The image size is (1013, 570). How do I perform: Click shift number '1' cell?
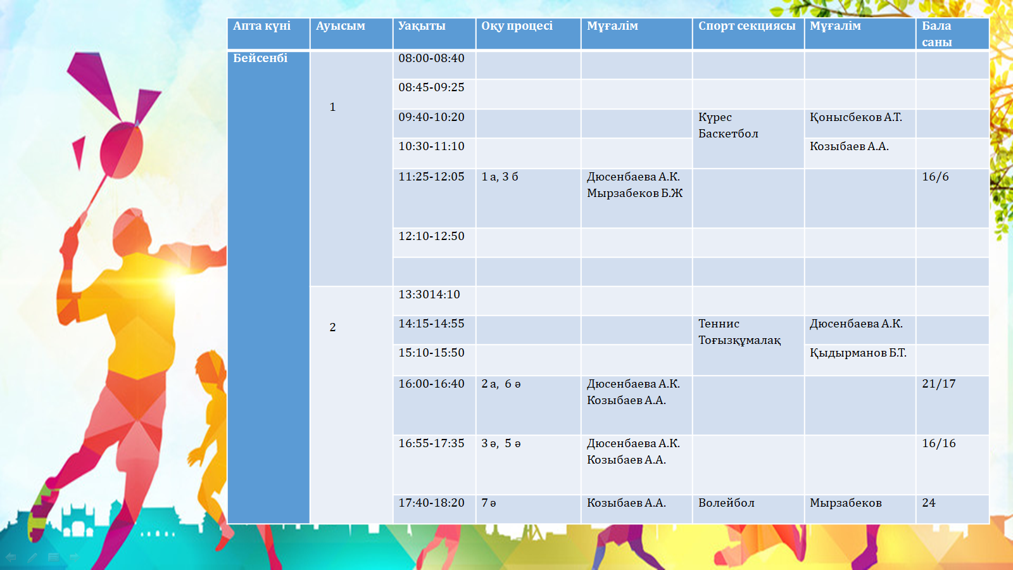[351, 168]
